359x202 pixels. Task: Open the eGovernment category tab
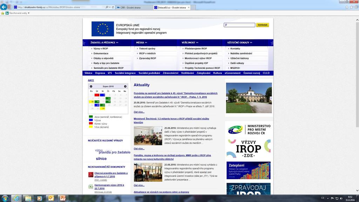[232, 73]
